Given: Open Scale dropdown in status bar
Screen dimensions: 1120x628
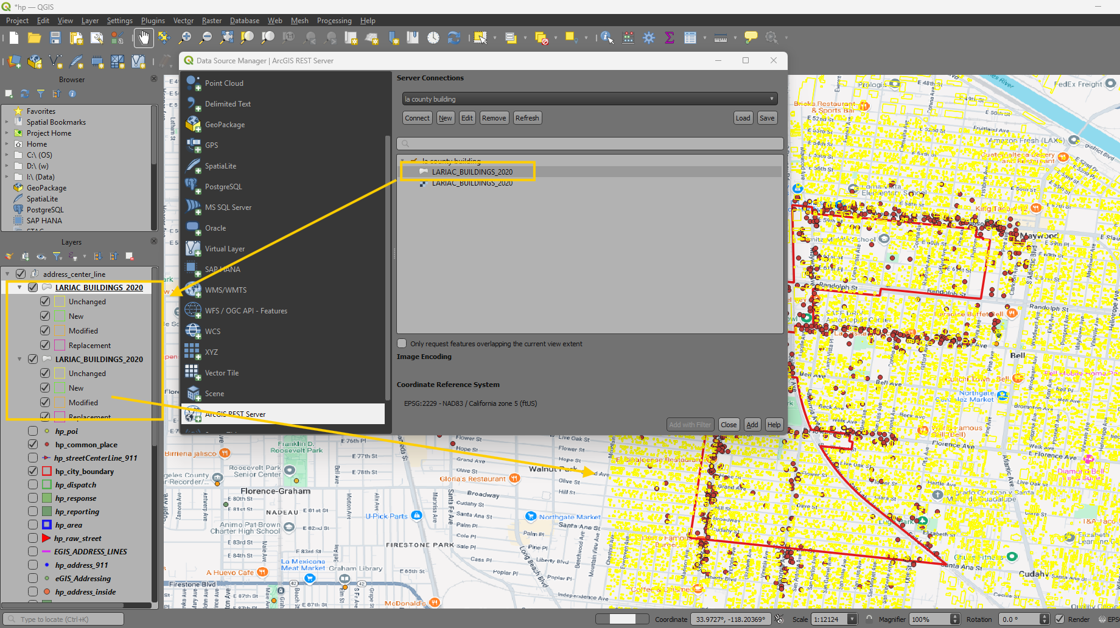Looking at the screenshot, I should tap(852, 619).
